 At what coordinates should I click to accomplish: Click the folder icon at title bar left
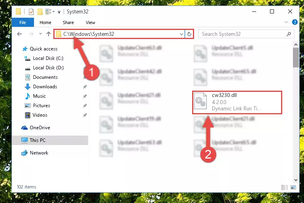pos(18,11)
